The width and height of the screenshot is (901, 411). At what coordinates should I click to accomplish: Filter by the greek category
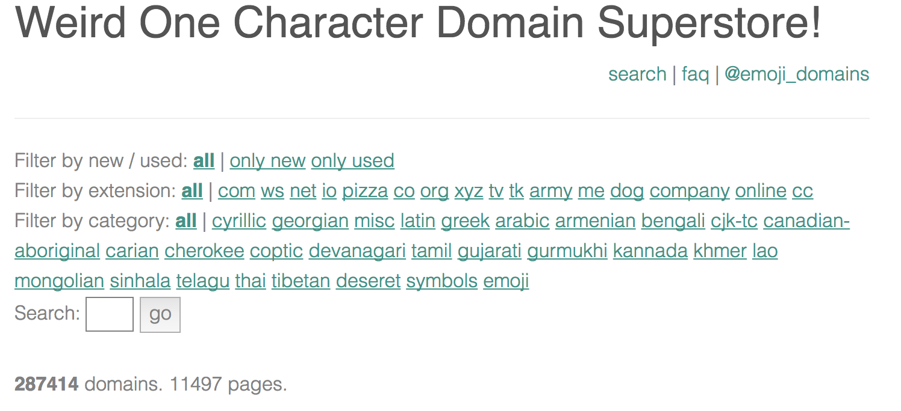[x=465, y=221]
